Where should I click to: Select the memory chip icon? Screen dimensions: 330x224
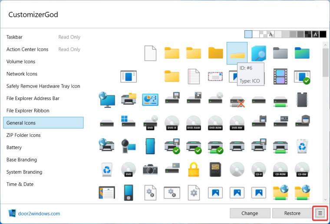click(302, 100)
